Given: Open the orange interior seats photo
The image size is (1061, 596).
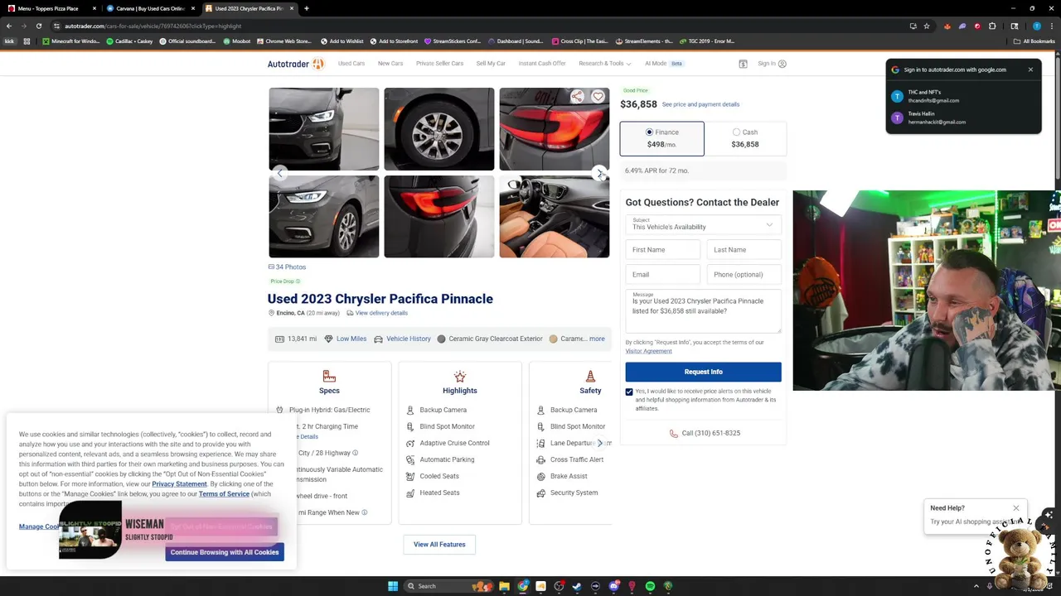Looking at the screenshot, I should tap(554, 217).
